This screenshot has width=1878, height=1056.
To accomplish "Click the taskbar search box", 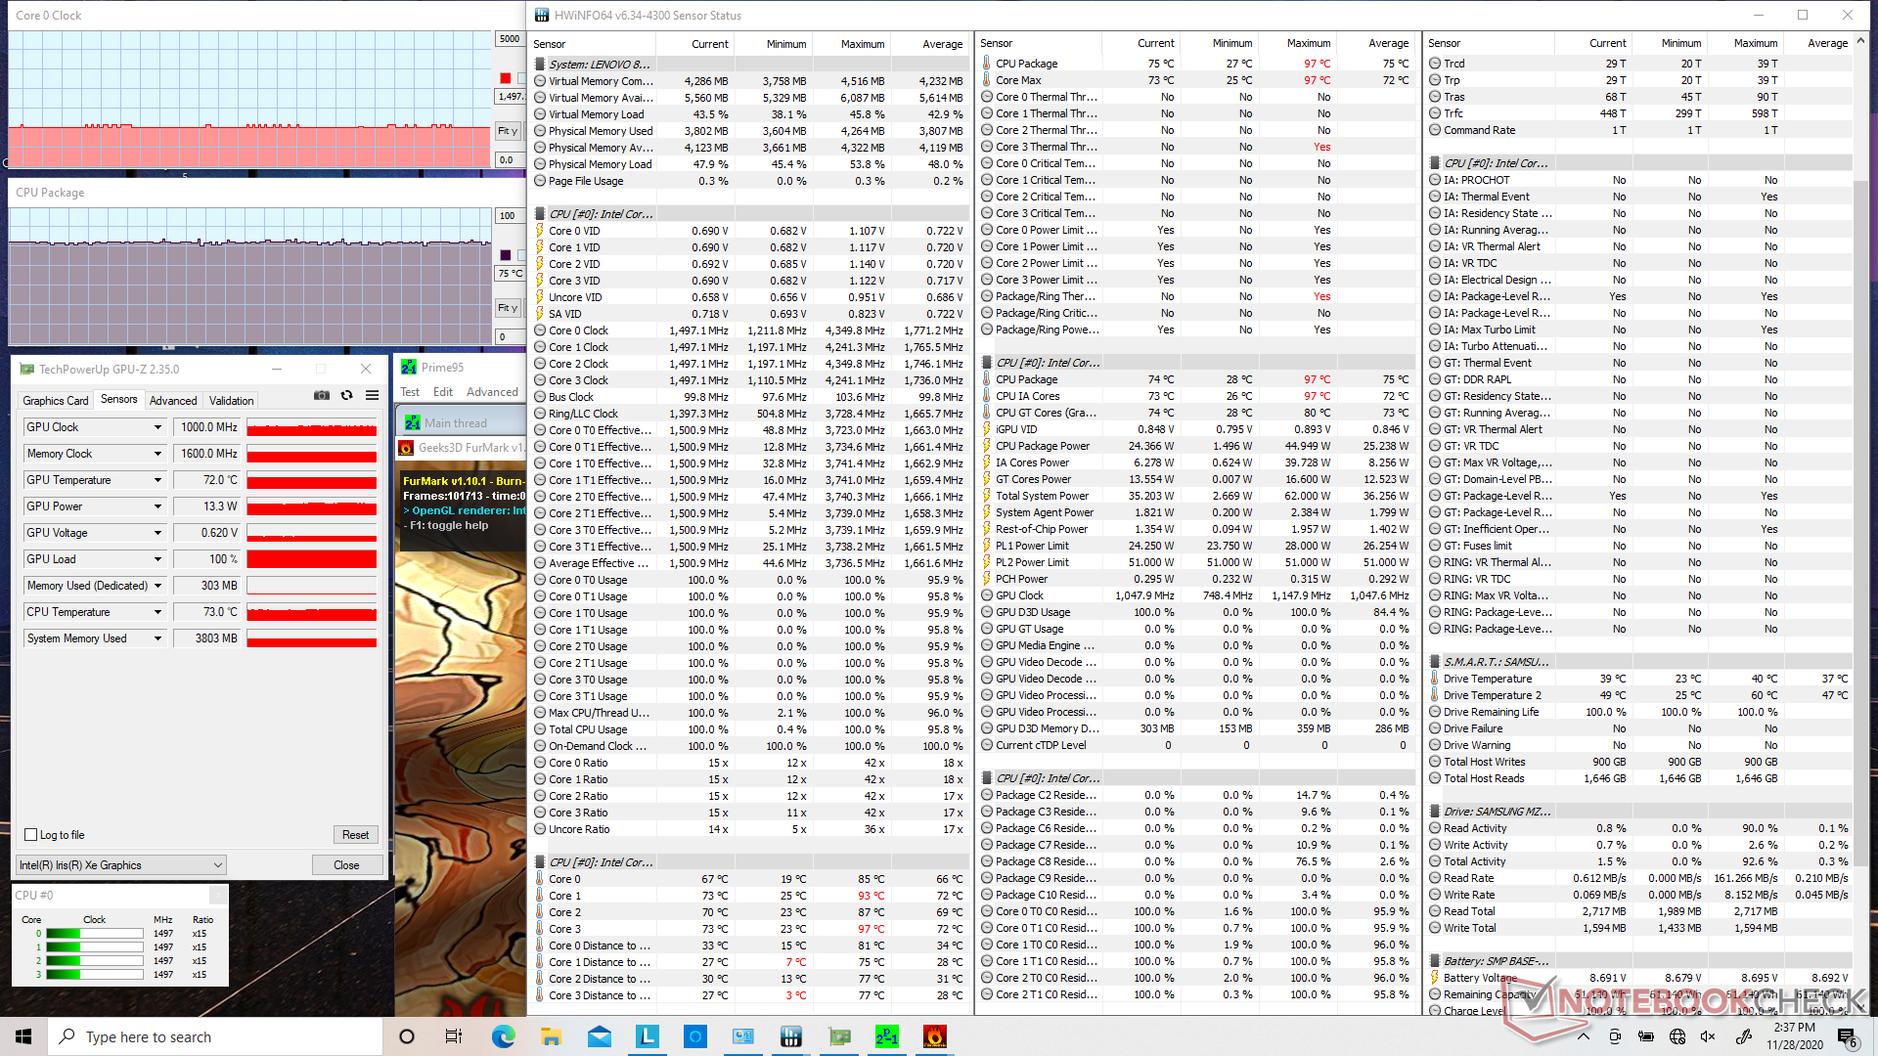I will point(215,1036).
